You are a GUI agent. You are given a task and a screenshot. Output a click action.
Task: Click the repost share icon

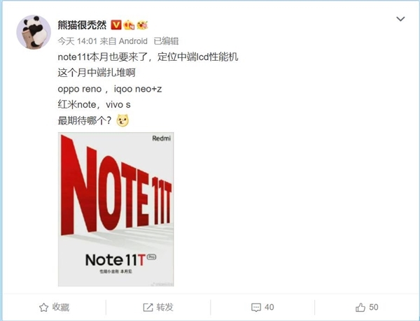click(x=148, y=307)
